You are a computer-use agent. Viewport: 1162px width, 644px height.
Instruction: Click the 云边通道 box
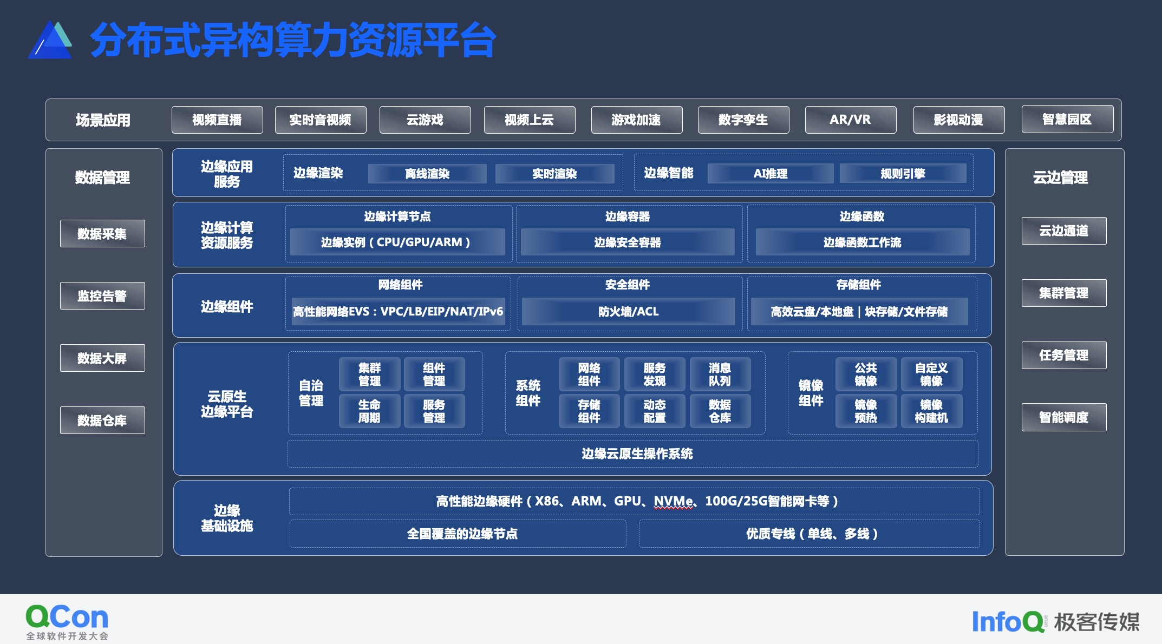coord(1063,231)
